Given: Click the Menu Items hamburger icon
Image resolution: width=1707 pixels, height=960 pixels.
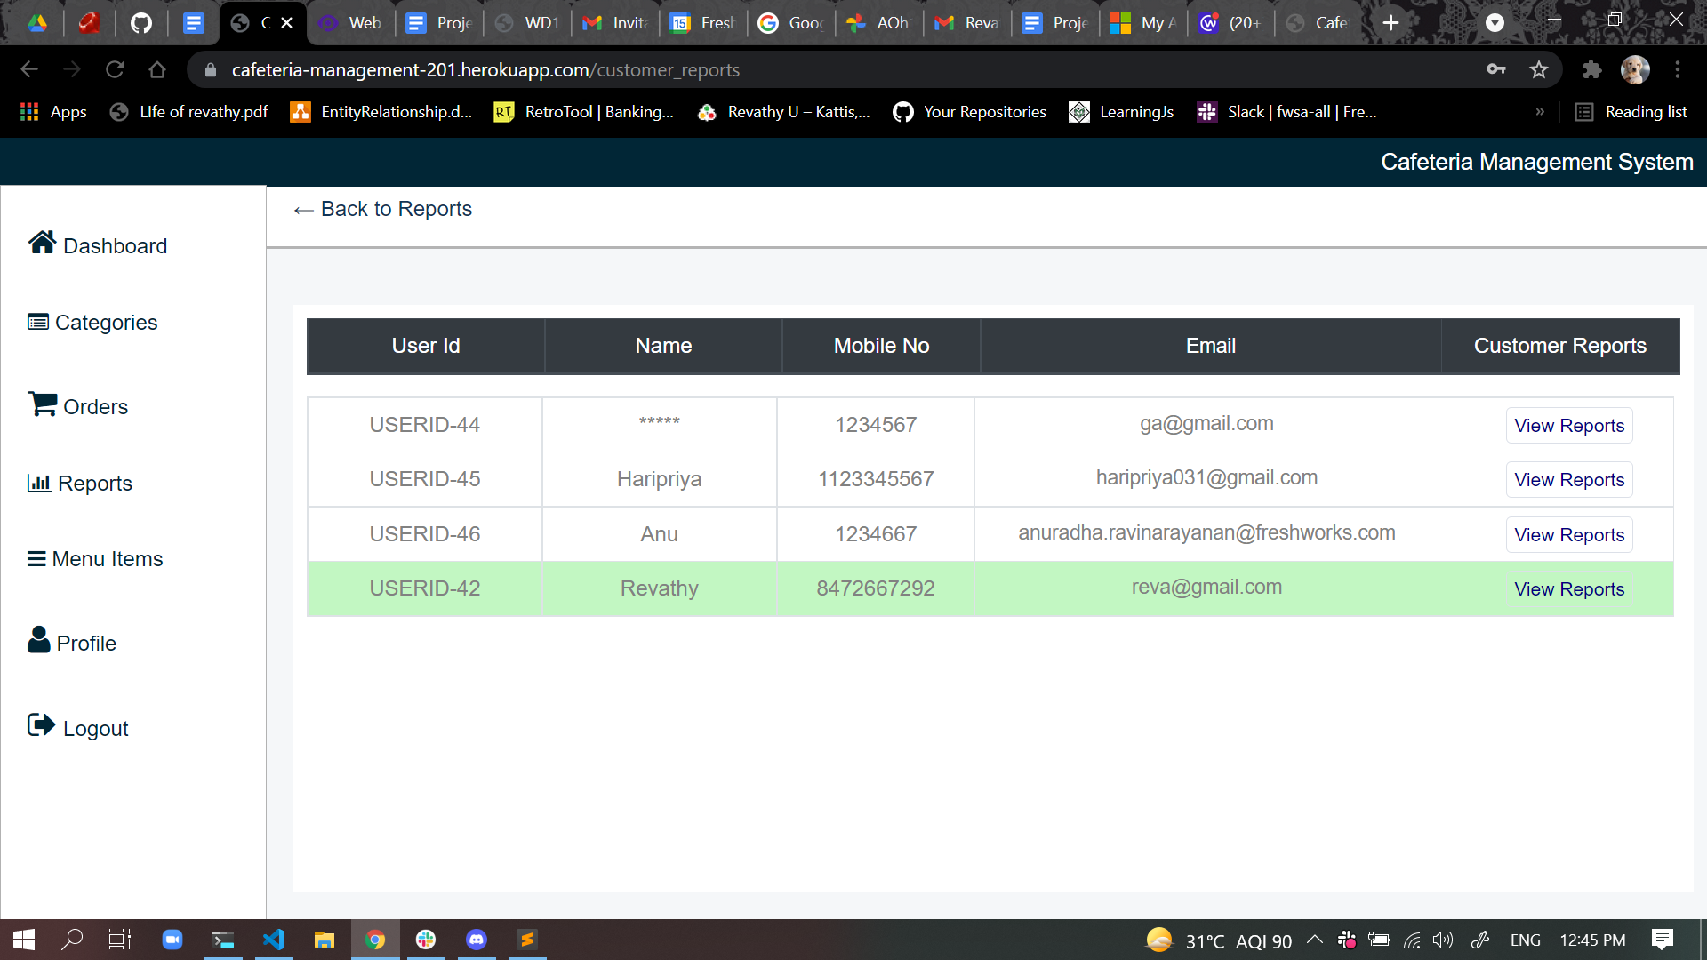Looking at the screenshot, I should tap(36, 559).
